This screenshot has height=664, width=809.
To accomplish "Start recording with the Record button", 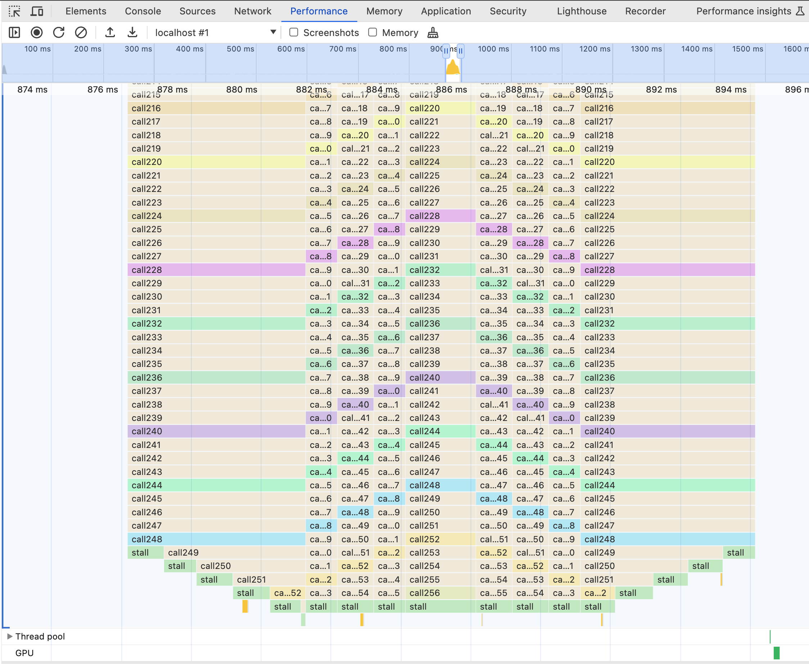I will click(37, 32).
